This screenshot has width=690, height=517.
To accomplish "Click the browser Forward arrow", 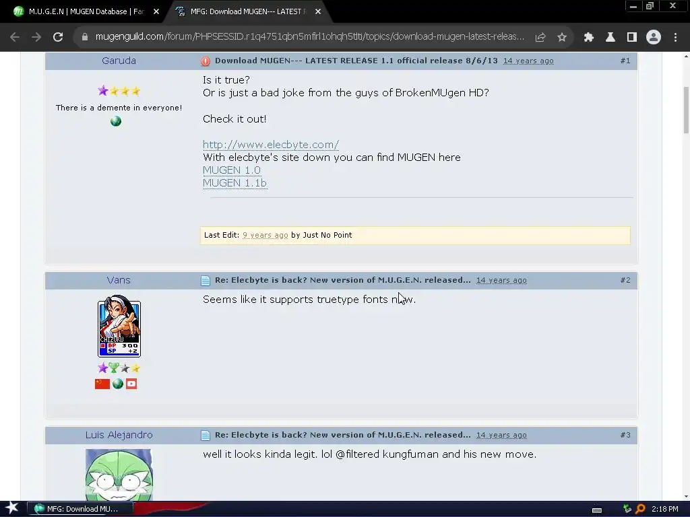I will point(36,38).
